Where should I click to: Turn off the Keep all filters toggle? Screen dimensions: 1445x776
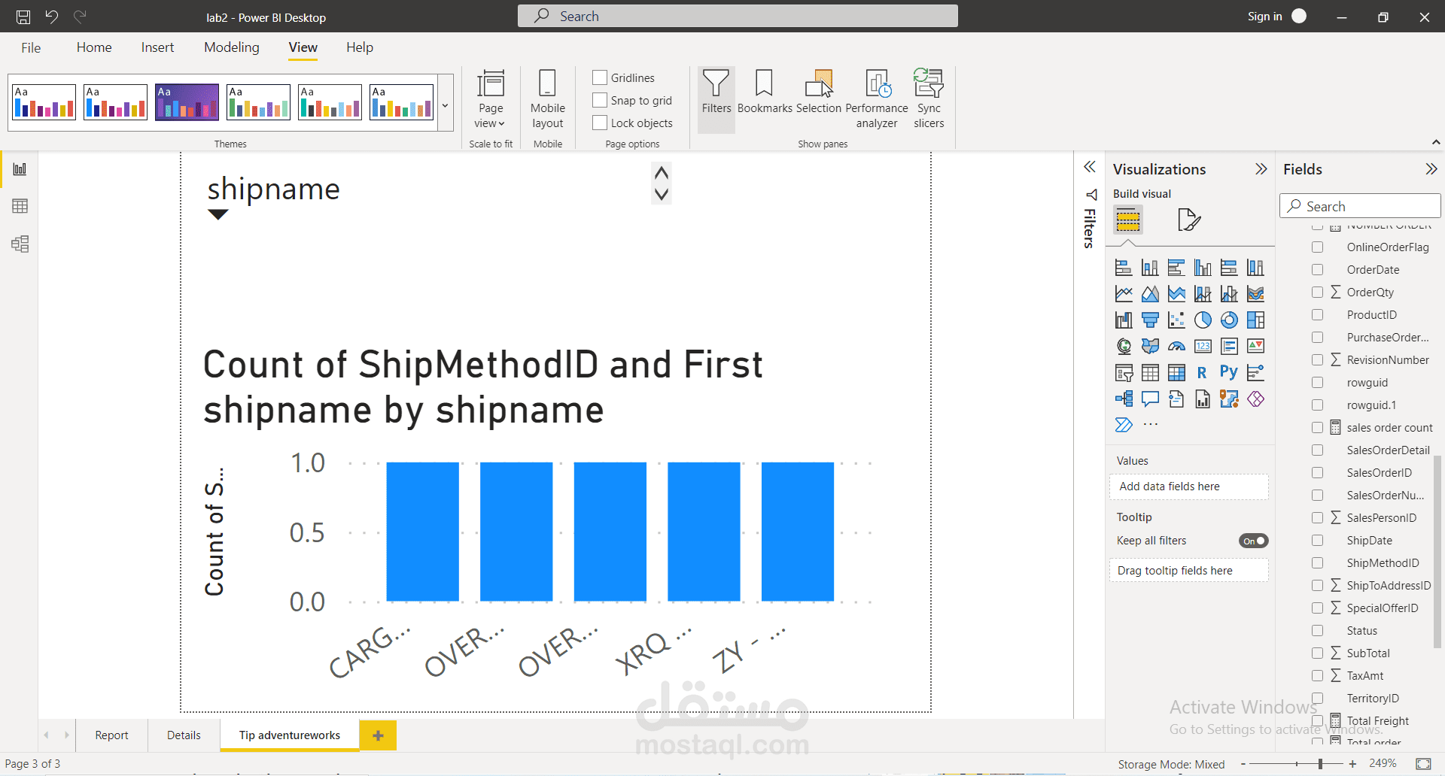point(1252,540)
